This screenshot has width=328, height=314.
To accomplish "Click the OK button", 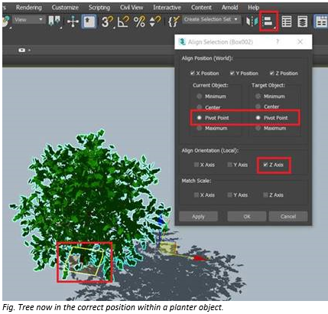I will (x=247, y=217).
